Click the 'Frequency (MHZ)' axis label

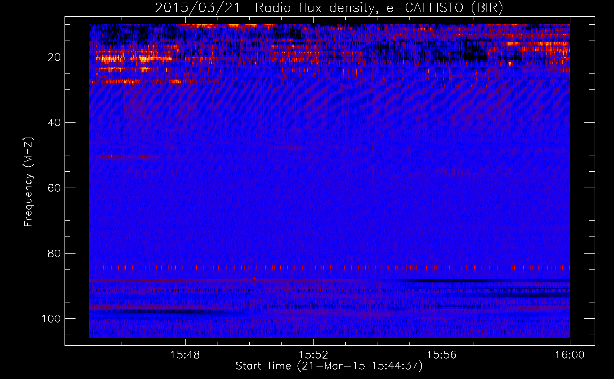point(28,182)
